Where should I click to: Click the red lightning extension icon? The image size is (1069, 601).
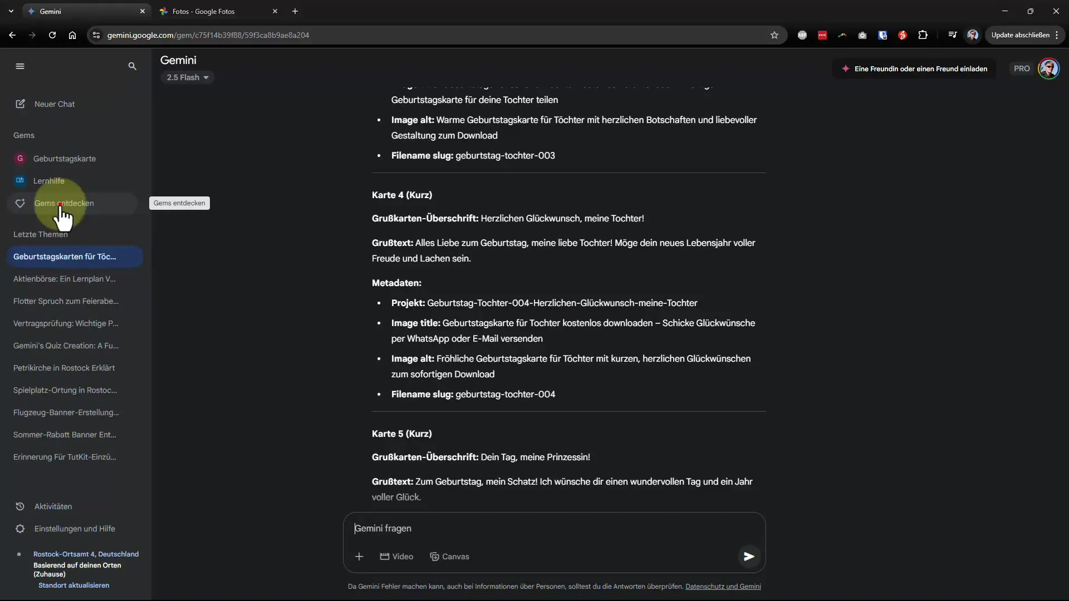903,35
